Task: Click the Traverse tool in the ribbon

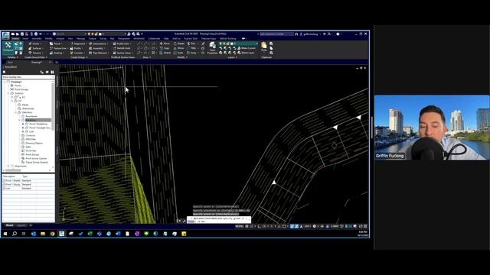Action: (x=35, y=53)
